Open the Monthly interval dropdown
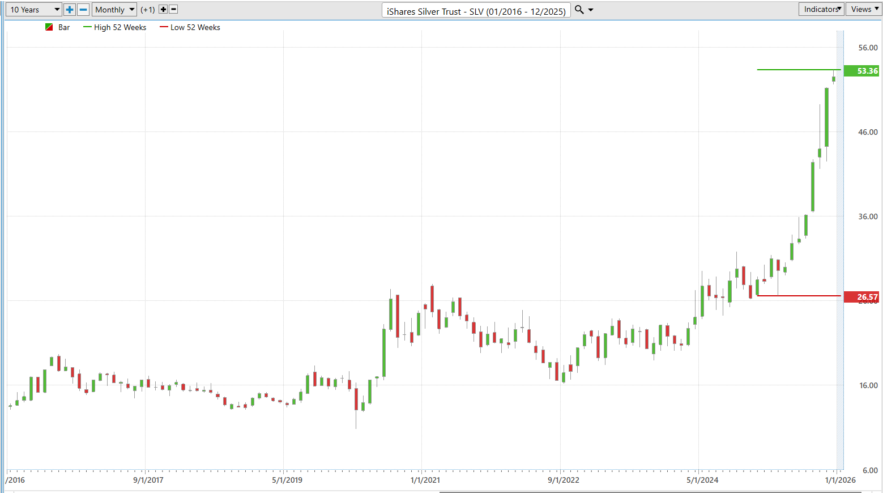Screen dimensions: 883x493 point(114,10)
